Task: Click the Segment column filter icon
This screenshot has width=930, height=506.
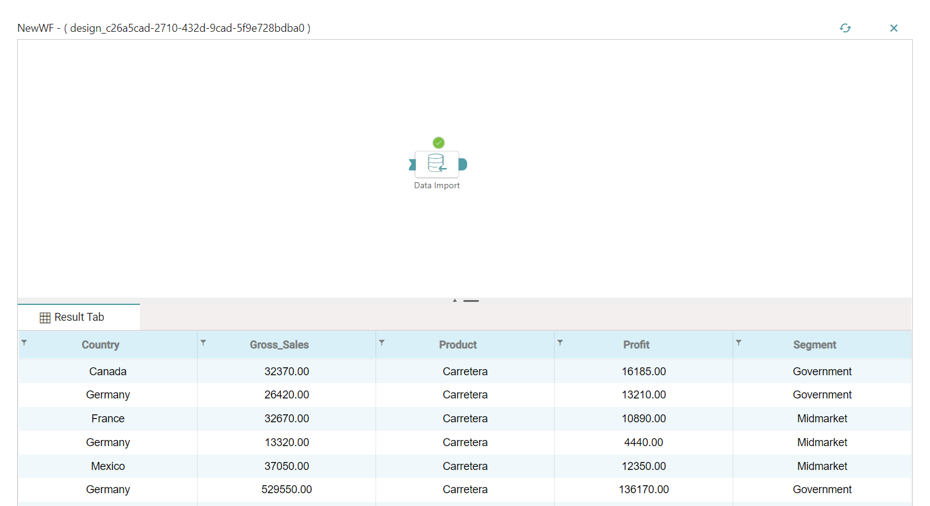Action: [x=739, y=343]
